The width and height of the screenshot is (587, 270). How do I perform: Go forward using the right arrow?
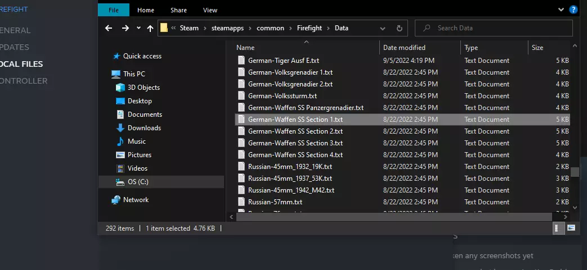point(126,28)
